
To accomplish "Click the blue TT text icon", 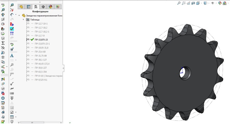I will pyautogui.click(x=12, y=34).
